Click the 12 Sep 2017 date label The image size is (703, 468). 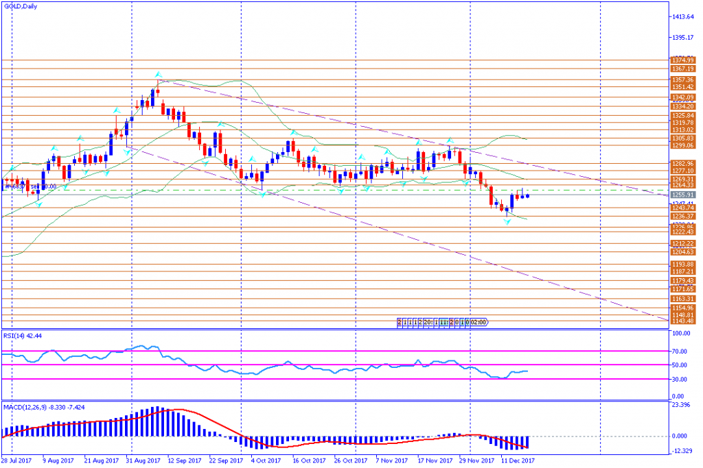coord(184,460)
